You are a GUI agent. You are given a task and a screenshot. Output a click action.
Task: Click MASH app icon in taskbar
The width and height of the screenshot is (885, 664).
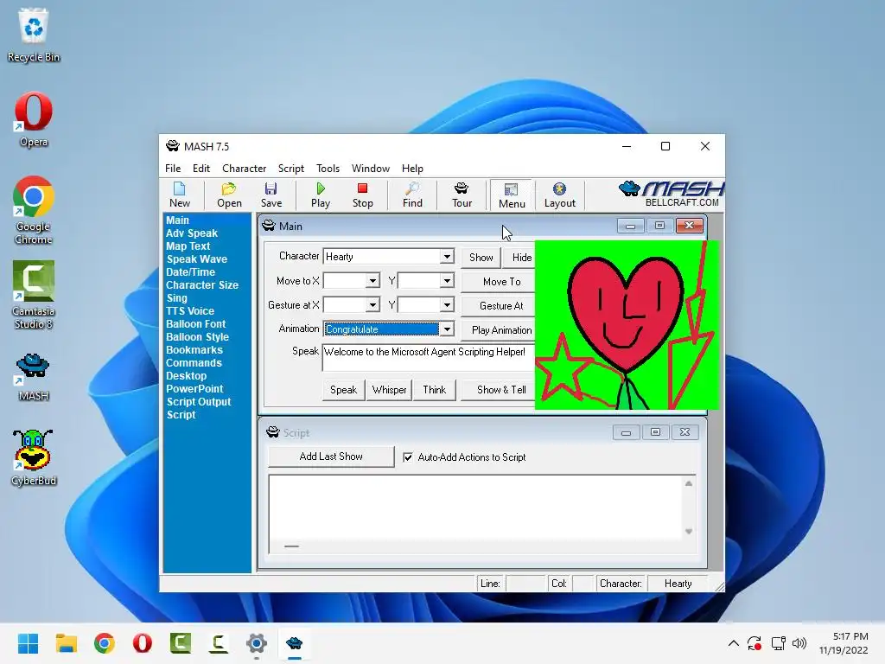coord(294,643)
